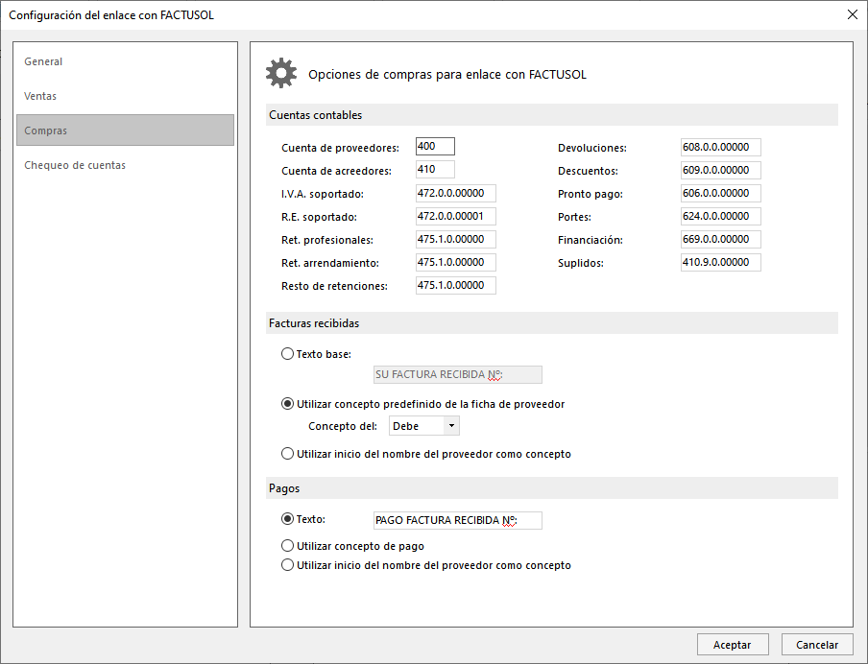Open the General section
The height and width of the screenshot is (664, 868).
tap(125, 61)
